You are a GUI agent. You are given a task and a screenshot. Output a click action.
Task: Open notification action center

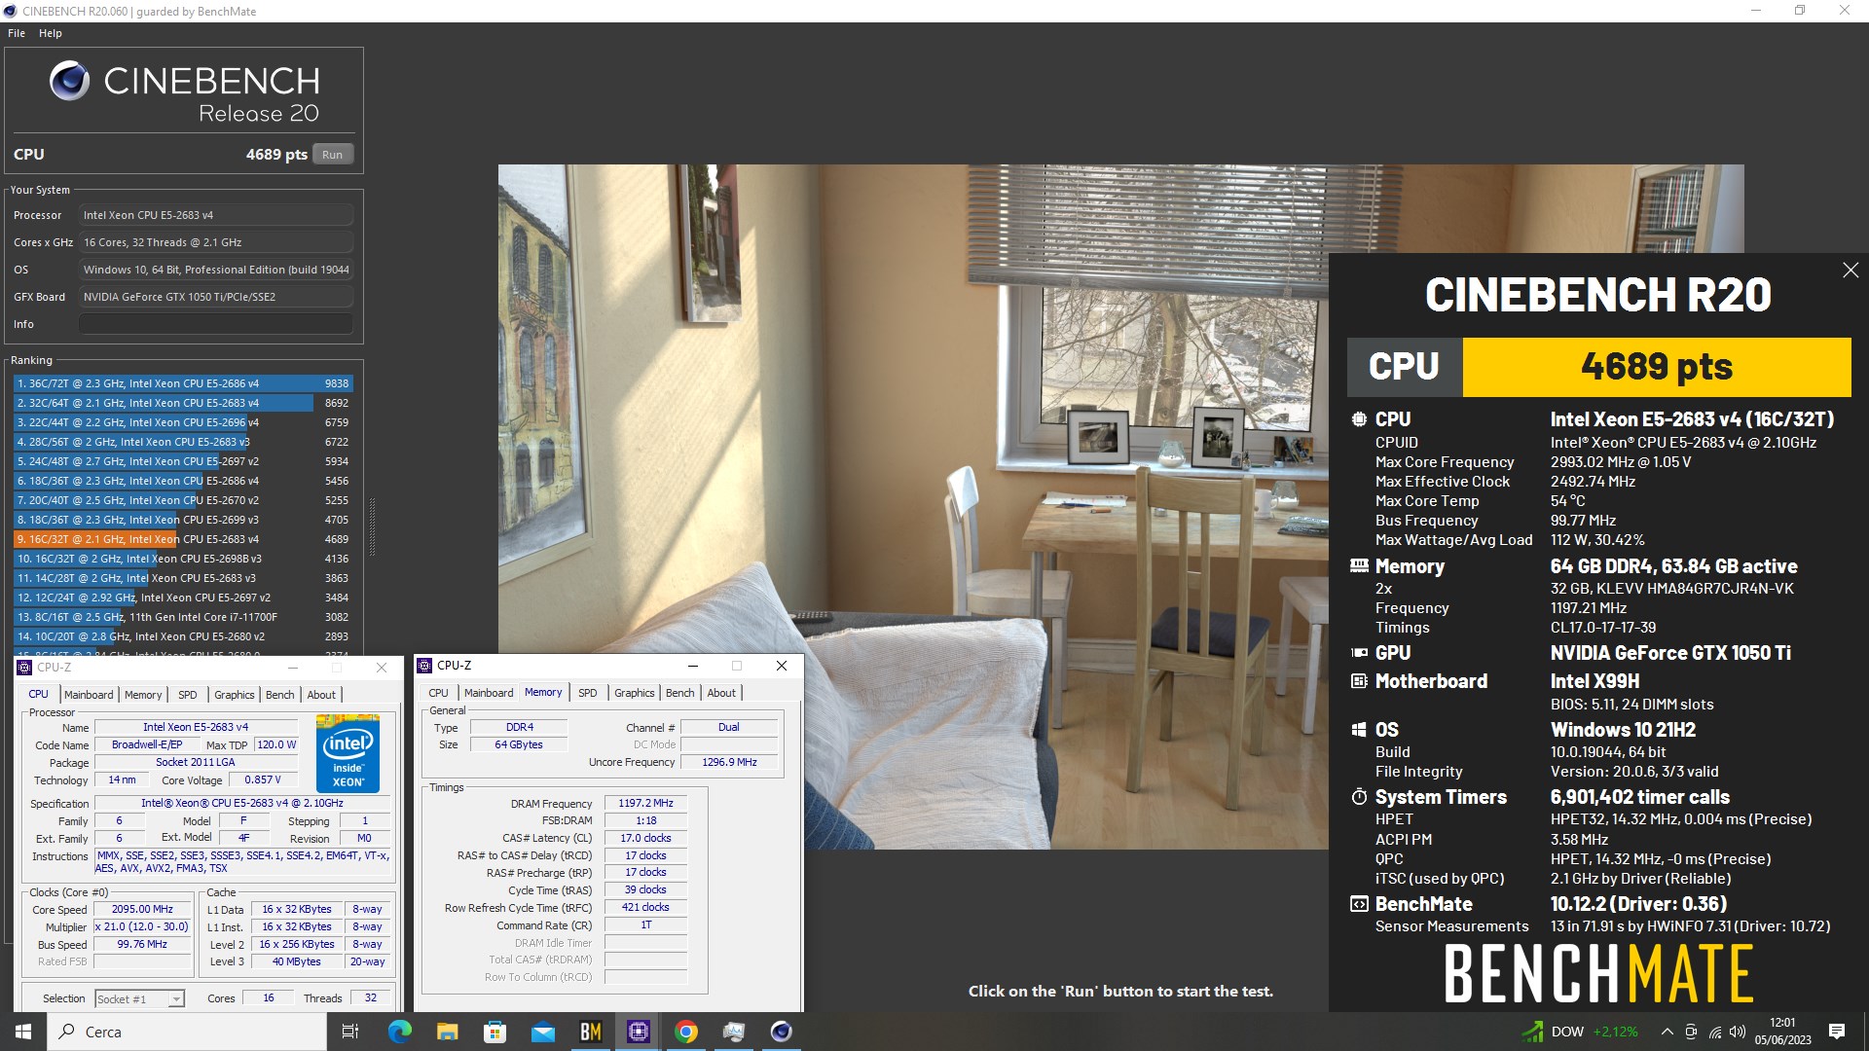point(1837,1032)
